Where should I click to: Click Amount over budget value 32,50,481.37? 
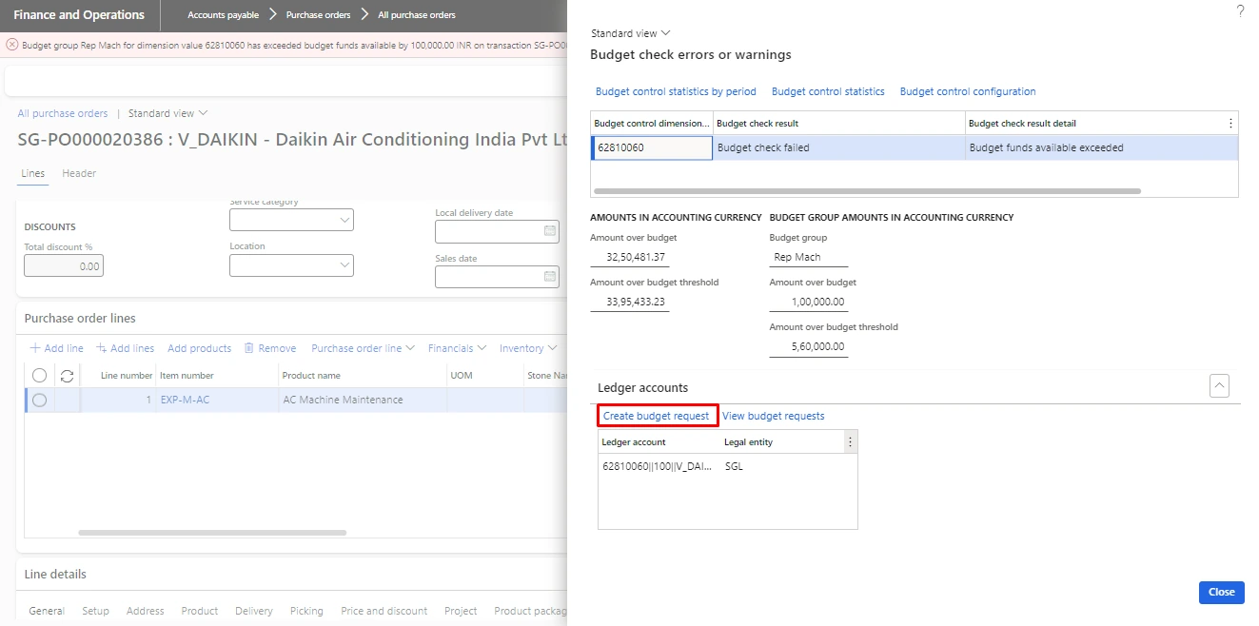pos(630,257)
